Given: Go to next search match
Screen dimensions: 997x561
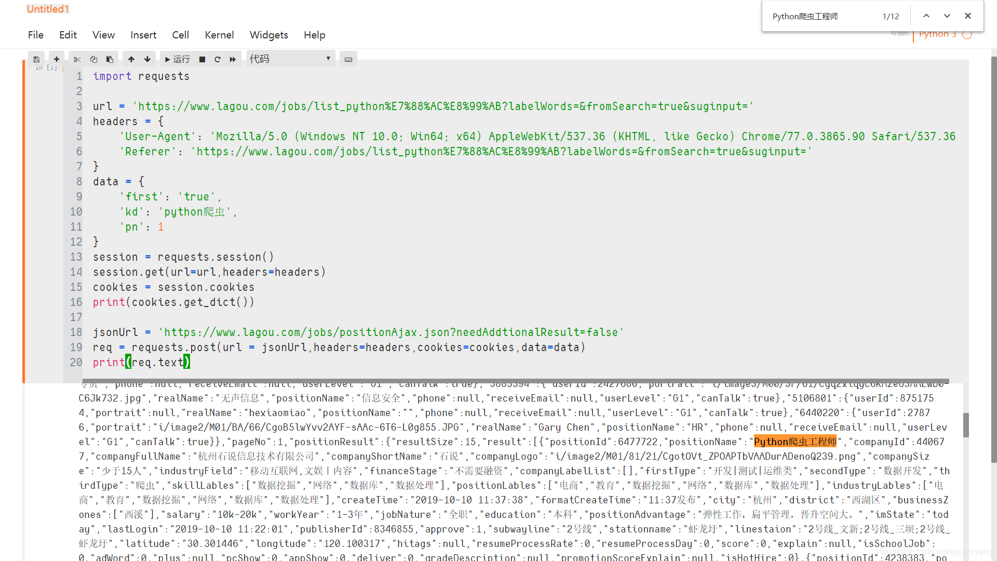Looking at the screenshot, I should coord(947,16).
